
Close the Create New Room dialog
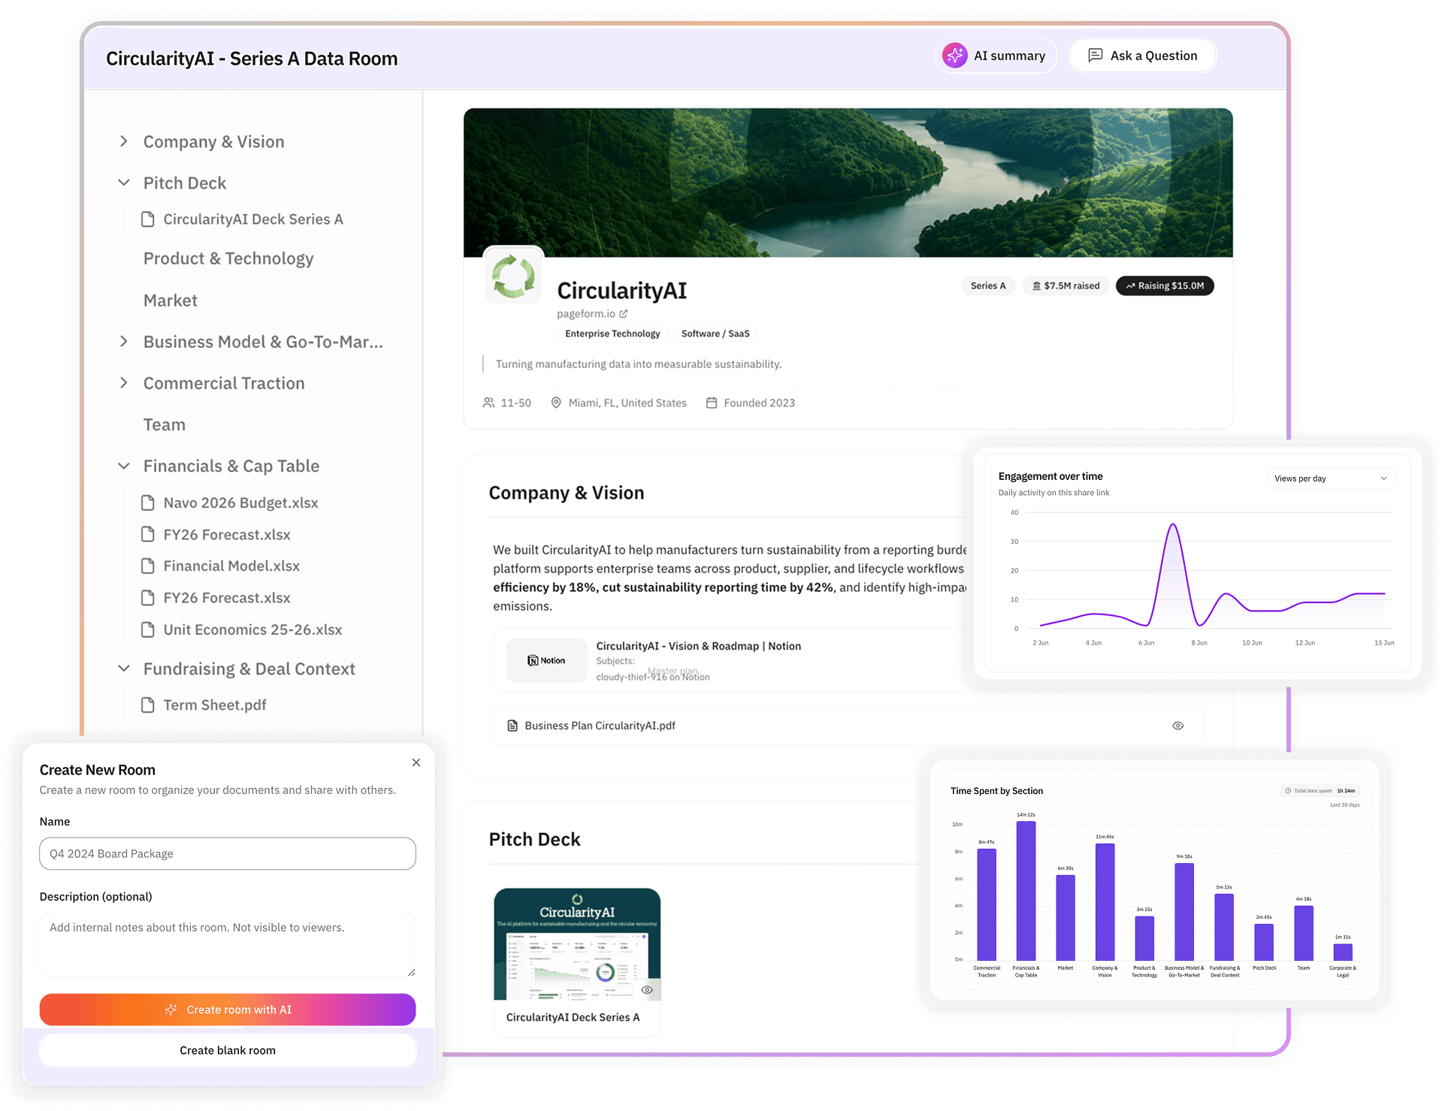[x=416, y=762]
